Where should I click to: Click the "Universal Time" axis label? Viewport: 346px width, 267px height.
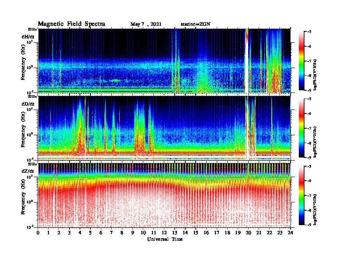pos(165,239)
